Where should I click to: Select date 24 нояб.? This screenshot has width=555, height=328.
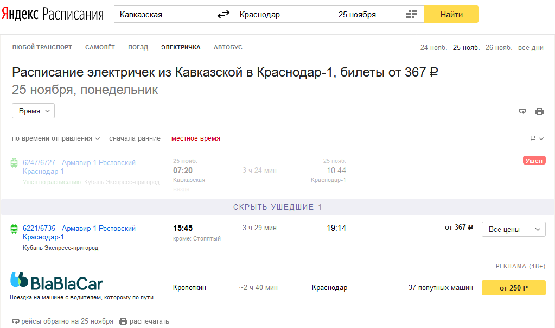433,47
